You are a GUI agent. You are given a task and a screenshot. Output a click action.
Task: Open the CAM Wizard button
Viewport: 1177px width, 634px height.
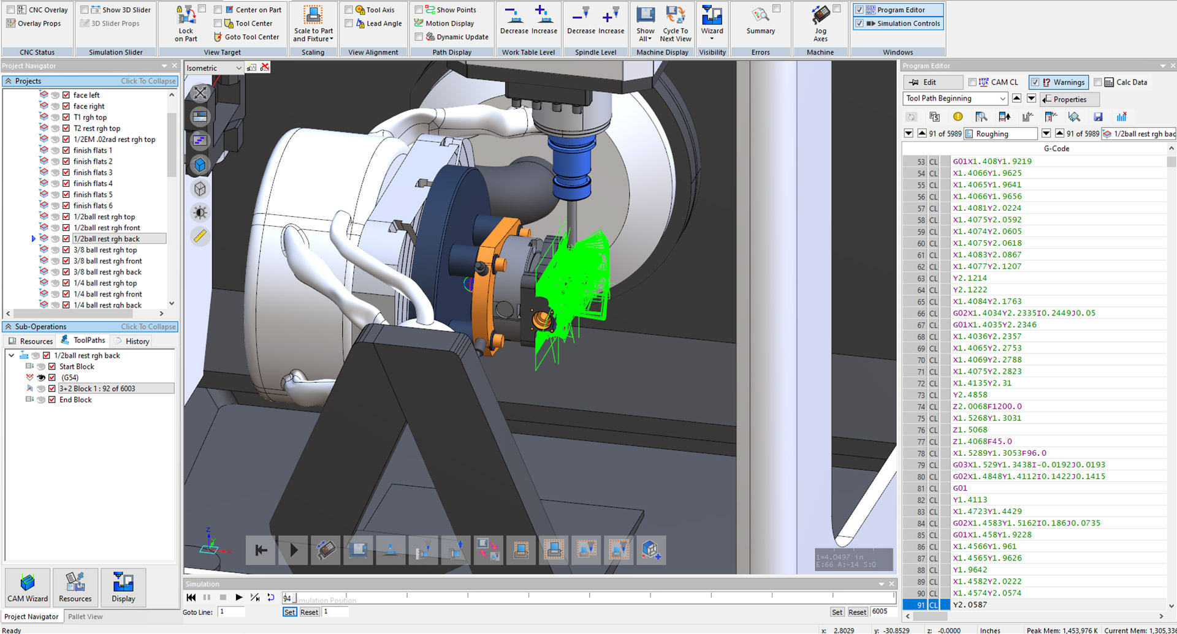28,587
